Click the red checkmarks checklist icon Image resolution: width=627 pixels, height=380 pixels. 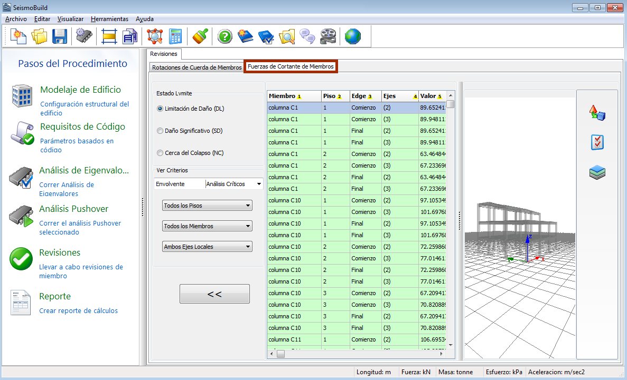tap(597, 142)
